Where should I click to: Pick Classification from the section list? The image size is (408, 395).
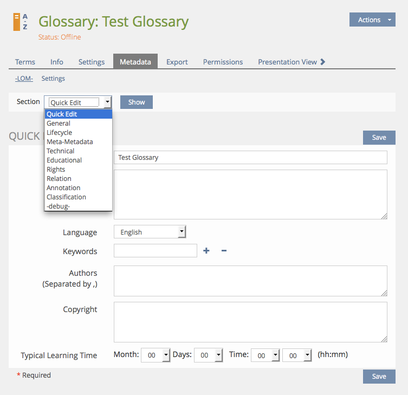tap(66, 197)
